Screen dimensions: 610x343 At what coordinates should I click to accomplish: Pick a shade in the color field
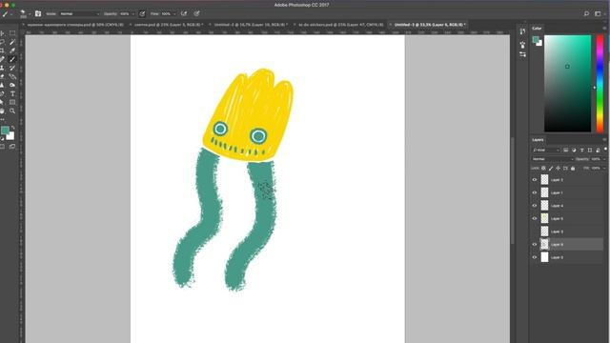tap(568, 84)
